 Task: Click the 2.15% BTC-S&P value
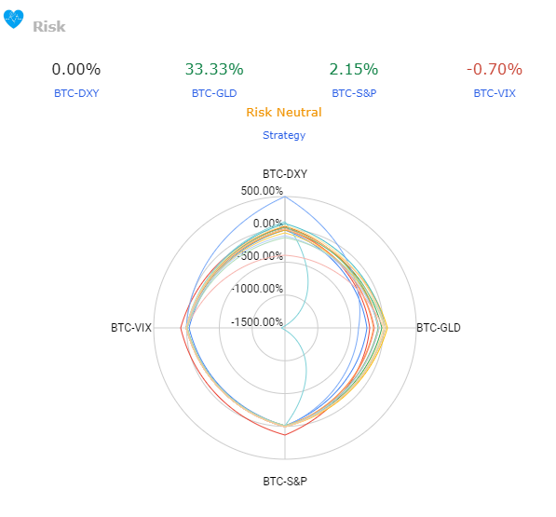coord(354,69)
